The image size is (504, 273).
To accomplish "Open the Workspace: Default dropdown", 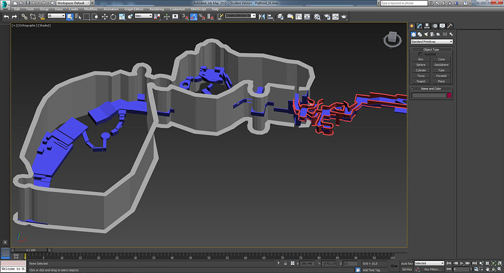I will tap(71, 3).
